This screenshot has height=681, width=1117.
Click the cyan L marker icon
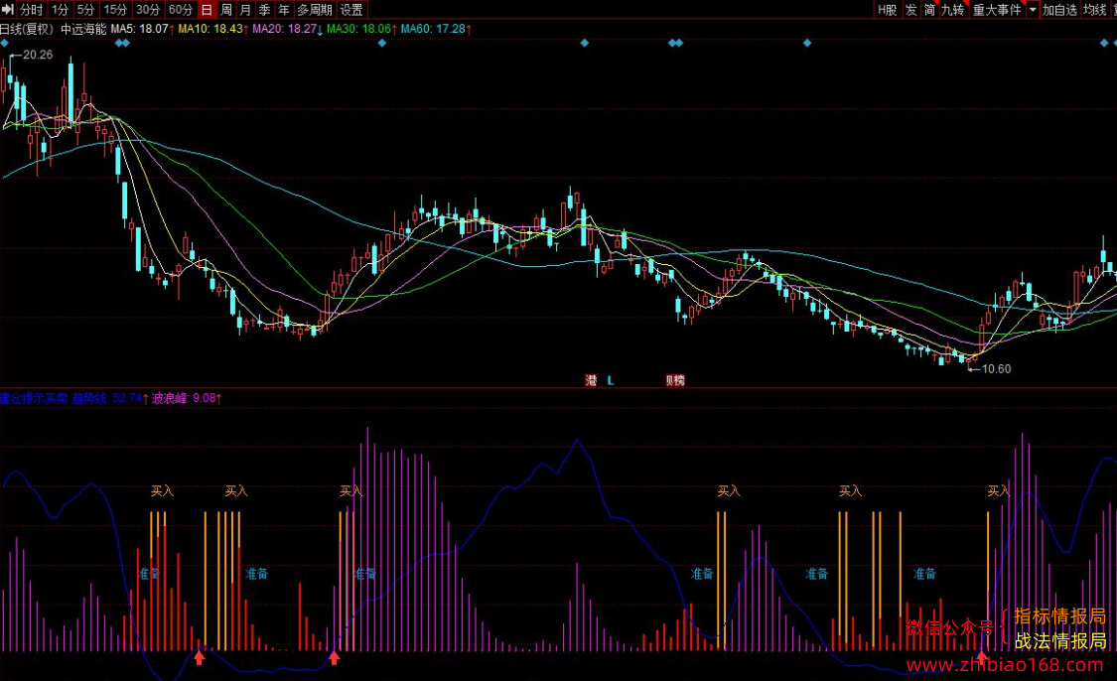[611, 380]
